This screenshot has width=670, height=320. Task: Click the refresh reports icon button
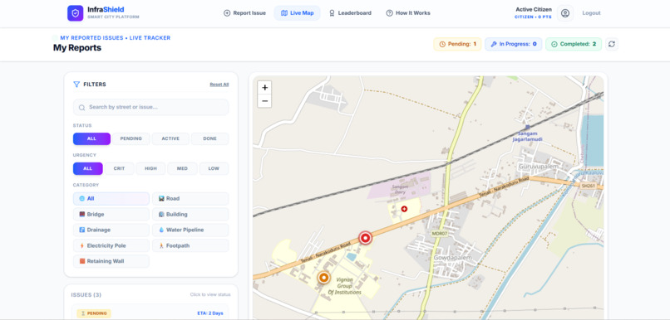pos(612,44)
